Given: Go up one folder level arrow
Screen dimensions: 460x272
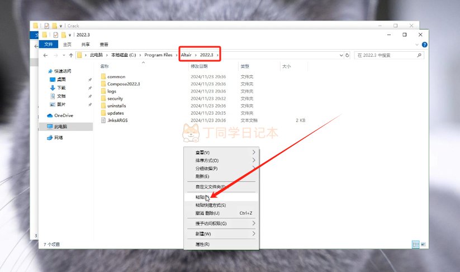Looking at the screenshot, I should [71, 55].
